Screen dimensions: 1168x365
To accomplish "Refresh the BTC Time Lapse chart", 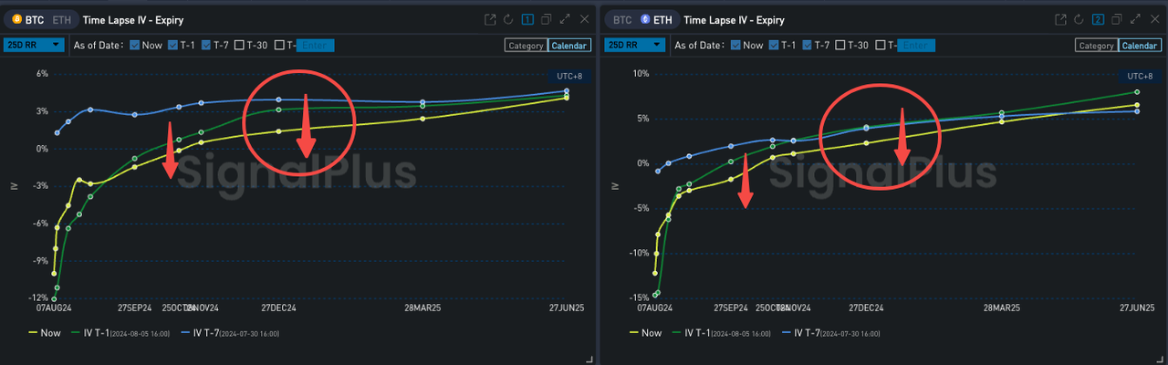I will [x=508, y=19].
